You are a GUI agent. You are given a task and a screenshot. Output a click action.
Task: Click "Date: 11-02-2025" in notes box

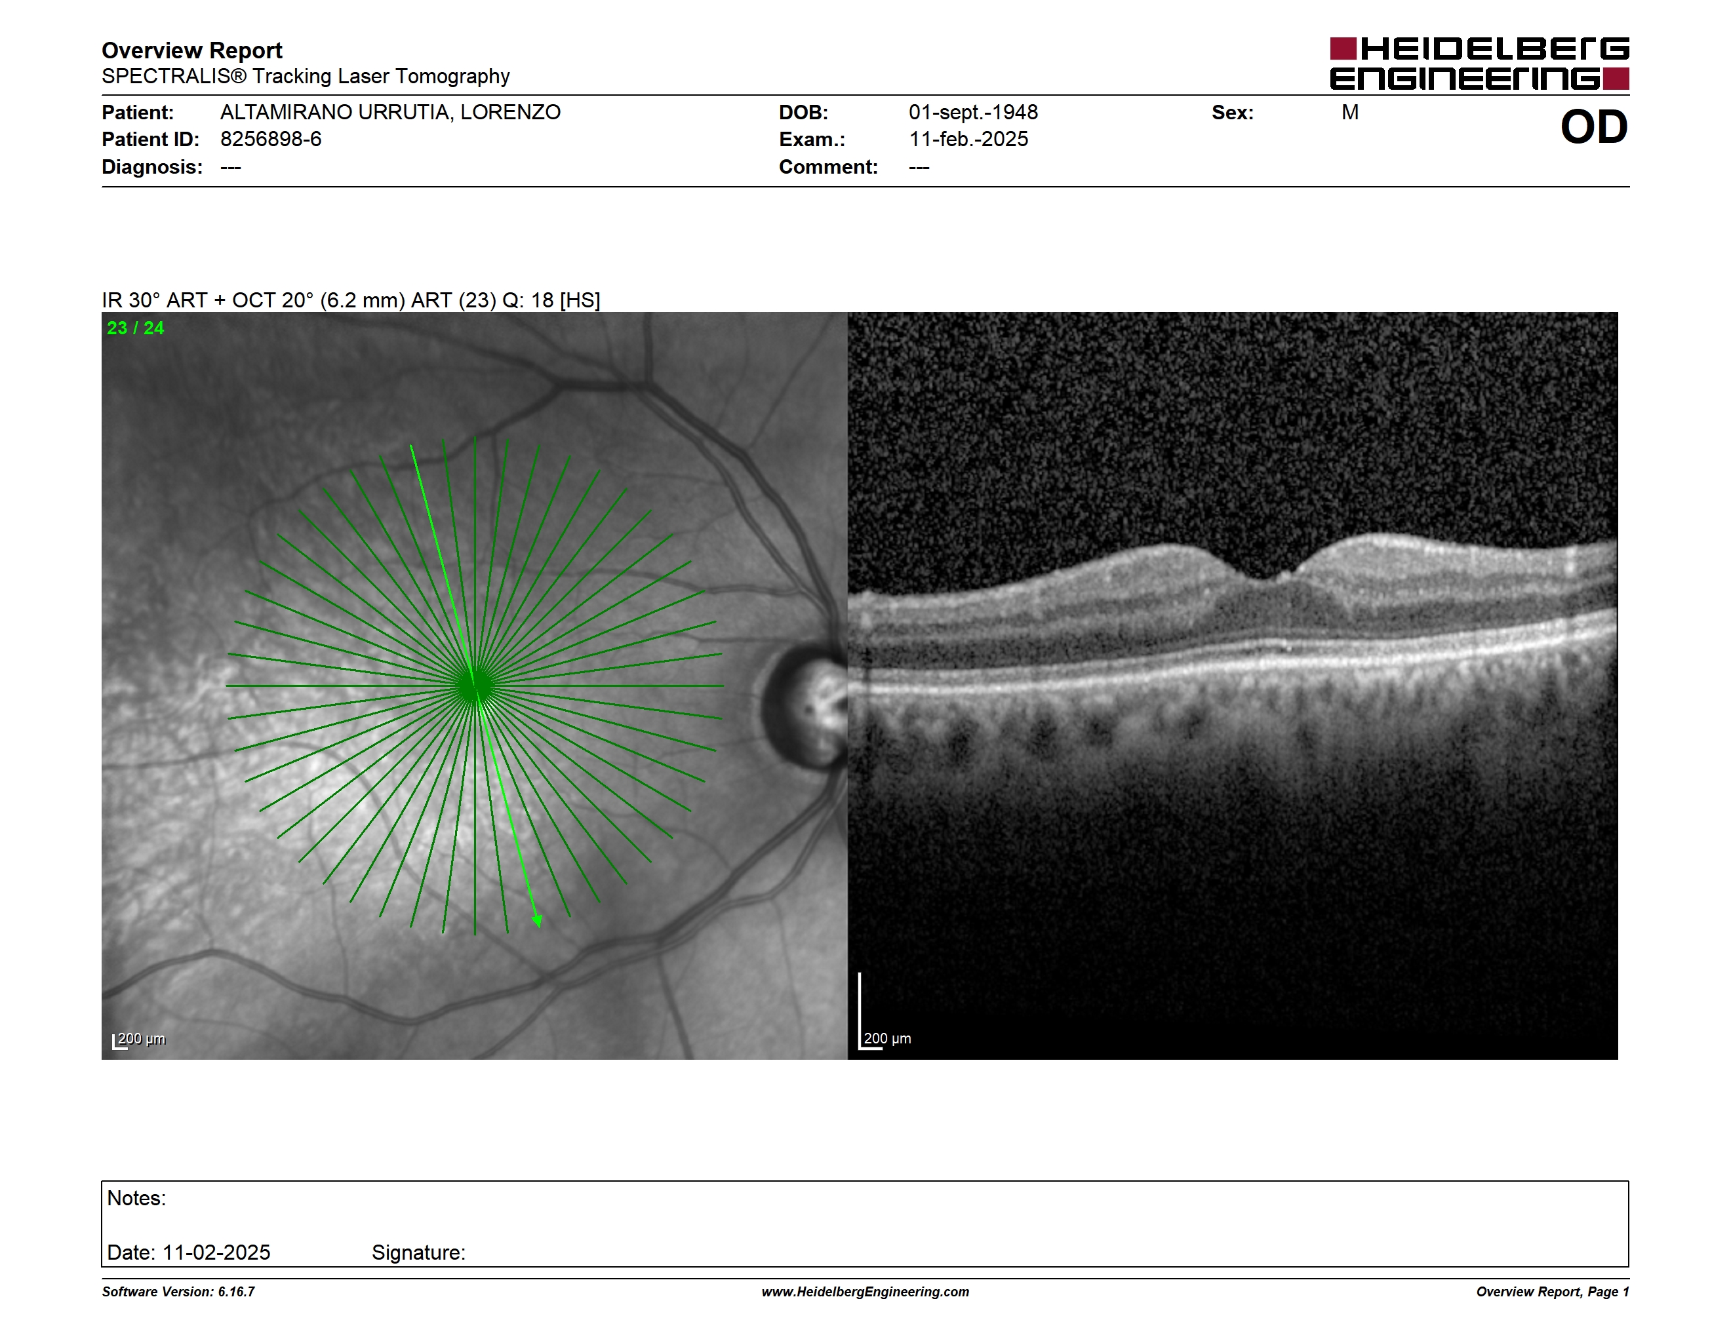point(189,1252)
